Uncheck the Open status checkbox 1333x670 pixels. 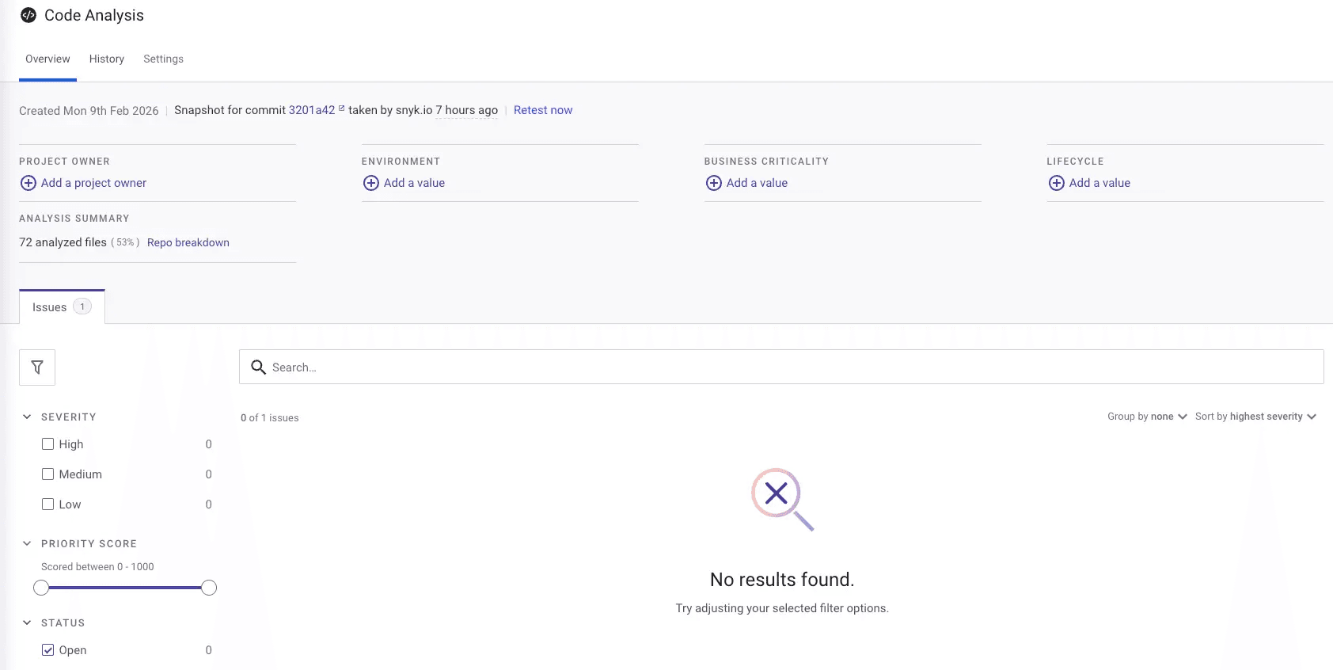(48, 650)
